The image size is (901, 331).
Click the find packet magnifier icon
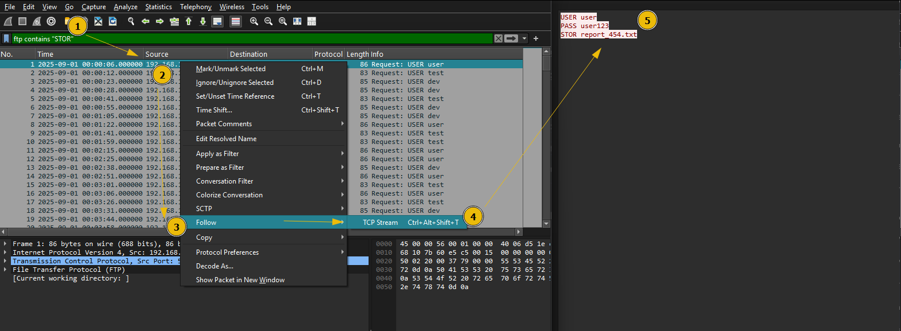pos(131,21)
